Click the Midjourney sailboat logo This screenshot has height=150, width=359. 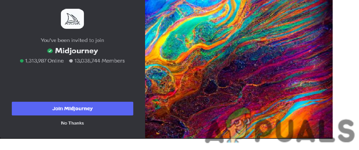point(72,19)
